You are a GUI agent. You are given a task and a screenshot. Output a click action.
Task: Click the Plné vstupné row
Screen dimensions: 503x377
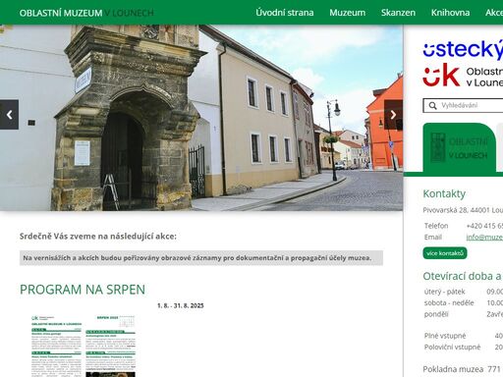tap(464, 336)
